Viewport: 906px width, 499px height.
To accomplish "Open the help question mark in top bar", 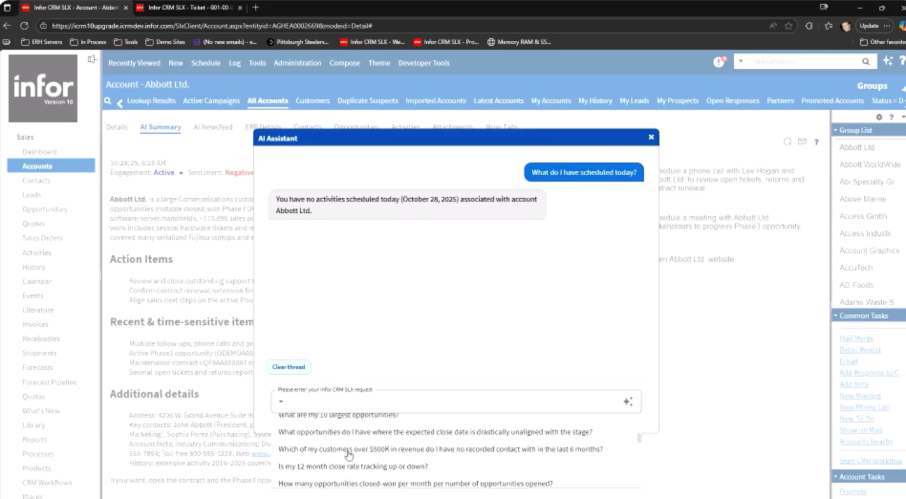I will [x=902, y=61].
